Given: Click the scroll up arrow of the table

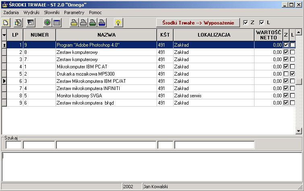Looking at the screenshot, I should [298, 32].
